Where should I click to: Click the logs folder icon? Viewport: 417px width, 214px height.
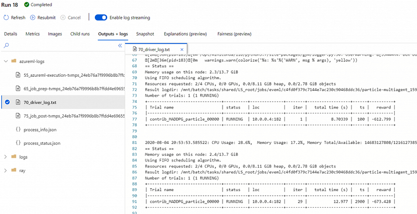(14, 157)
